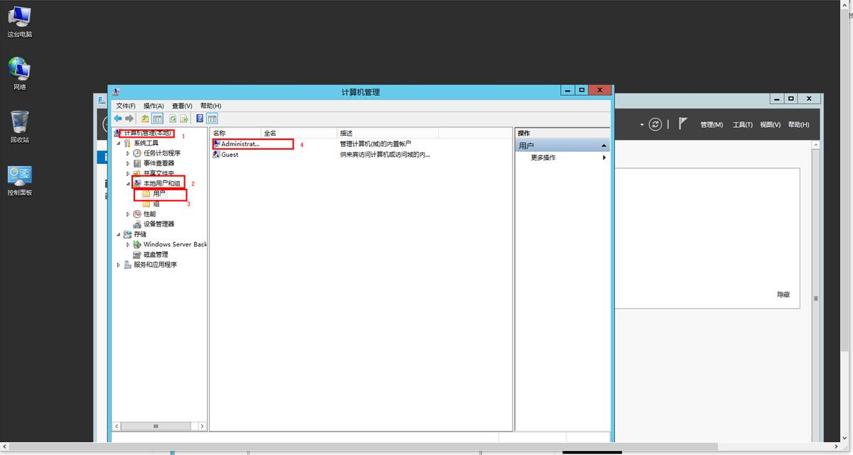Select the 系统工具 tree item
Screen dimensions: 853x455
pyautogui.click(x=146, y=143)
